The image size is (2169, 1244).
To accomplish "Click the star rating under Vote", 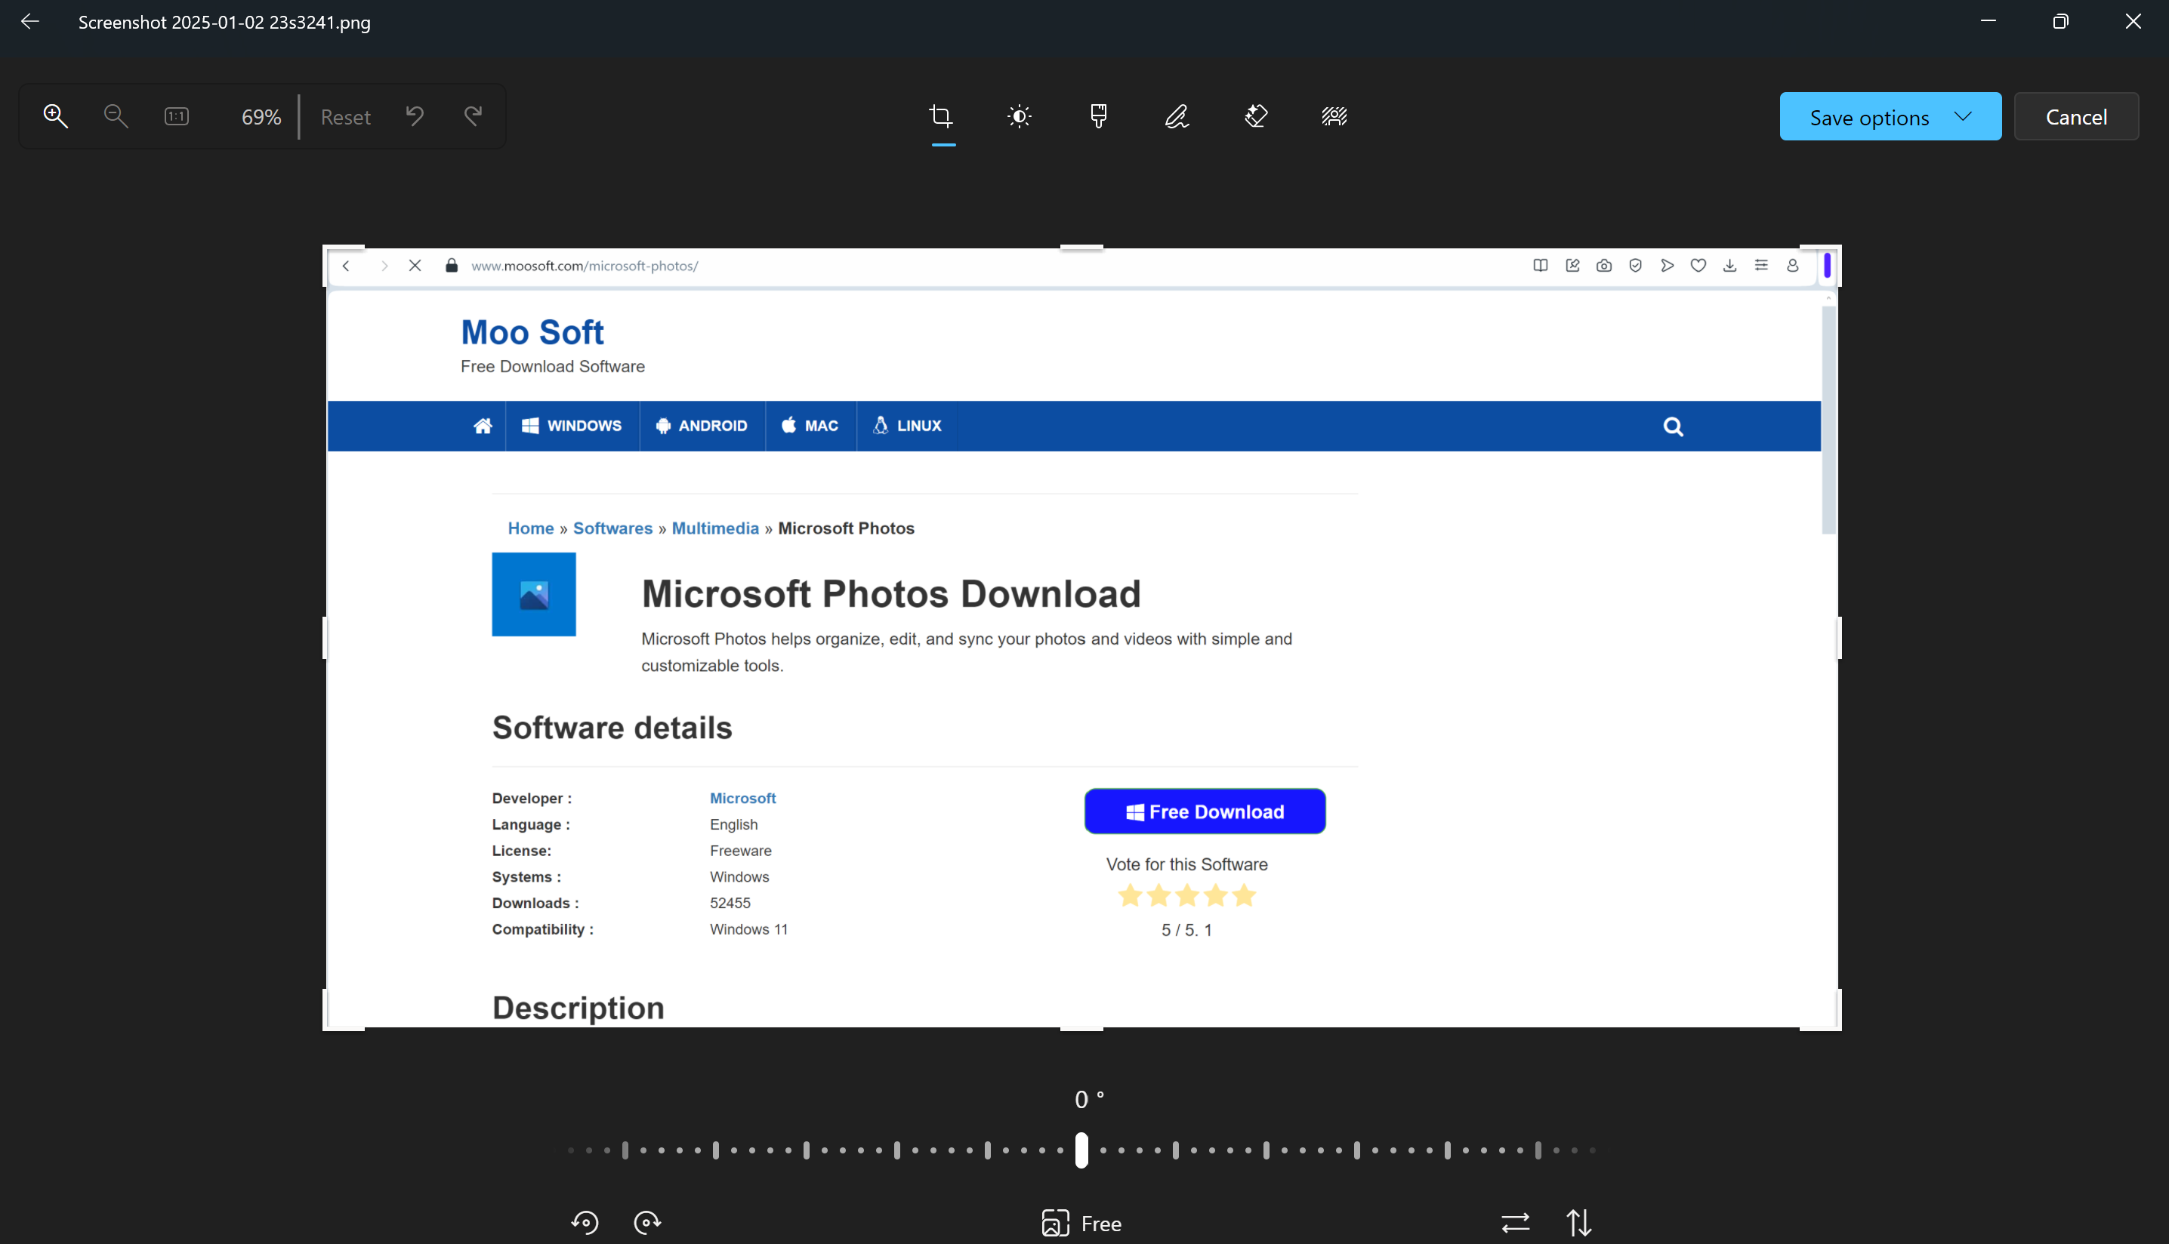I will click(1187, 895).
